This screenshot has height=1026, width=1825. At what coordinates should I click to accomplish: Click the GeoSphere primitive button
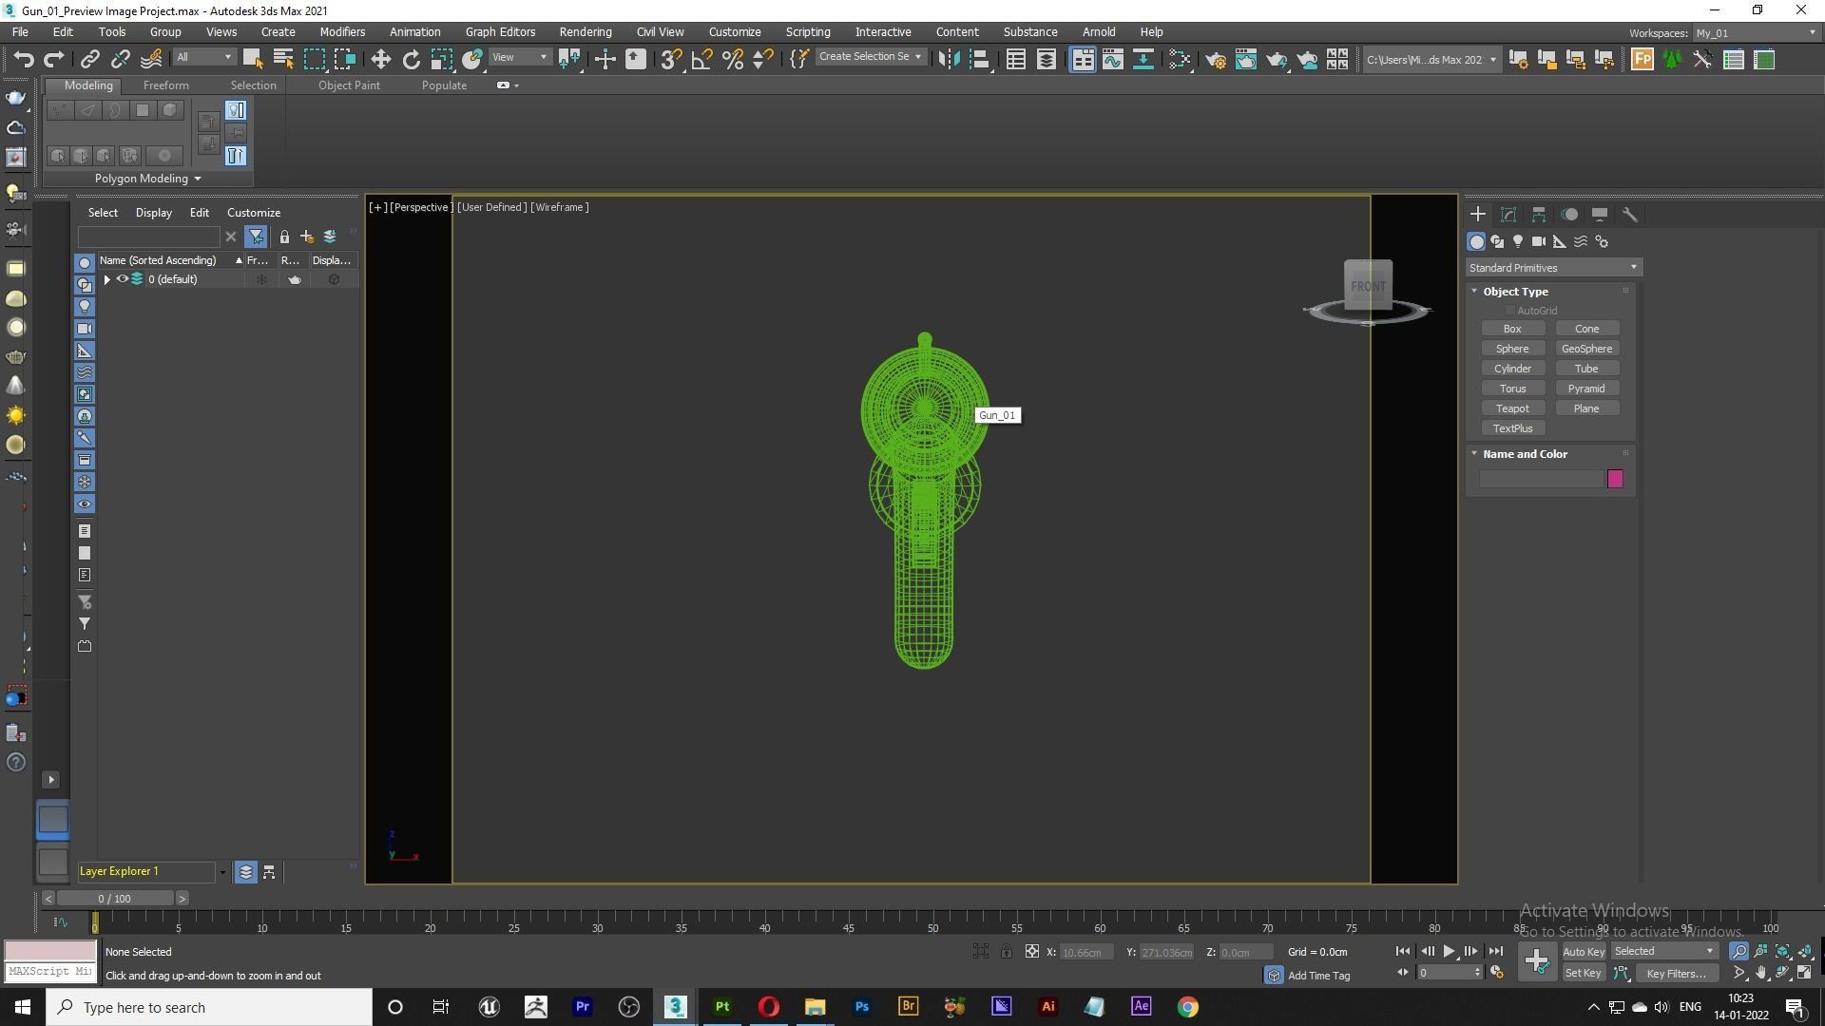[1586, 349]
